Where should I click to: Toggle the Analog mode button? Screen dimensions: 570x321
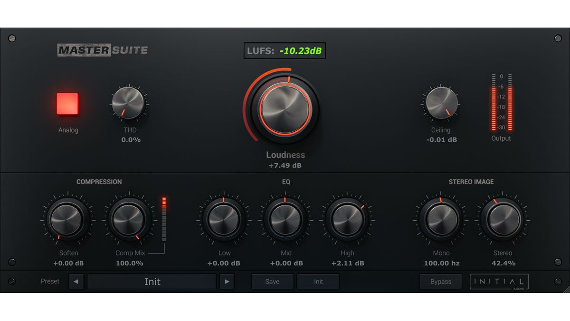[x=68, y=104]
